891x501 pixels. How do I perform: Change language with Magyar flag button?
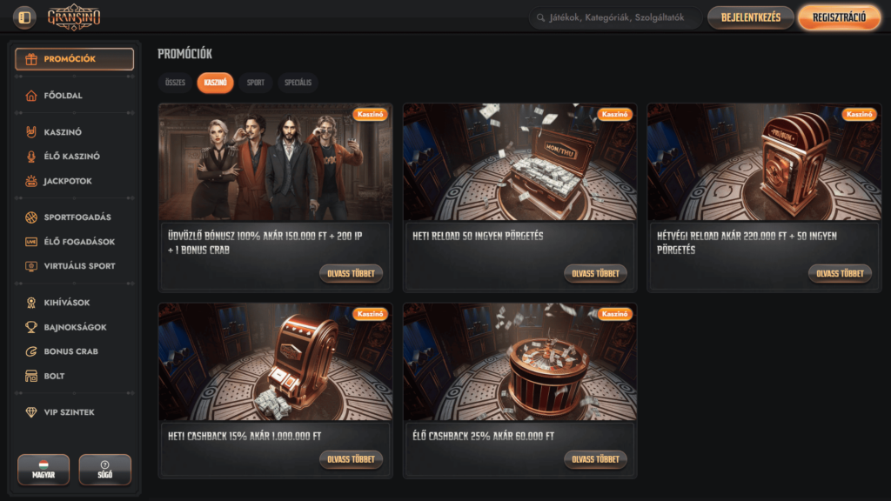[44, 469]
